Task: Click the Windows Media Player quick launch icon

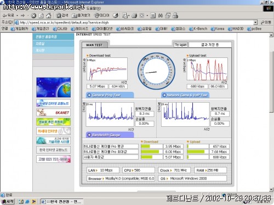Action: tap(34, 202)
